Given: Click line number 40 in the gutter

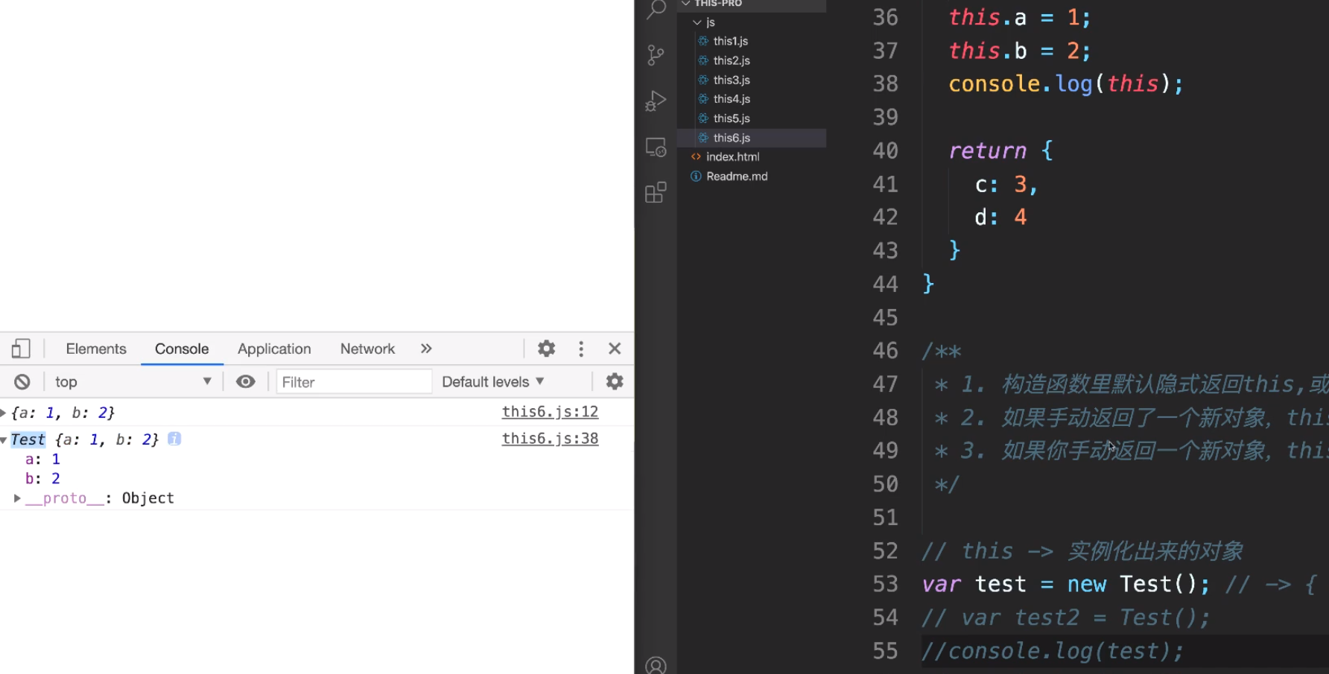Looking at the screenshot, I should pyautogui.click(x=885, y=150).
